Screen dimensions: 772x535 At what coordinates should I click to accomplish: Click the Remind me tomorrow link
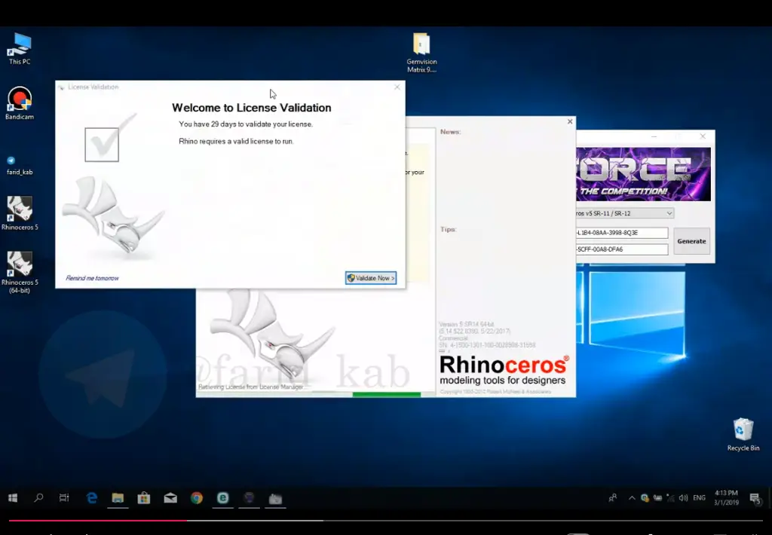(92, 278)
